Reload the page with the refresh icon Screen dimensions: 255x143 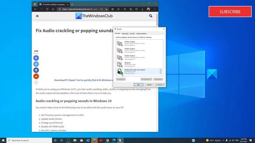pyautogui.click(x=47, y=9)
